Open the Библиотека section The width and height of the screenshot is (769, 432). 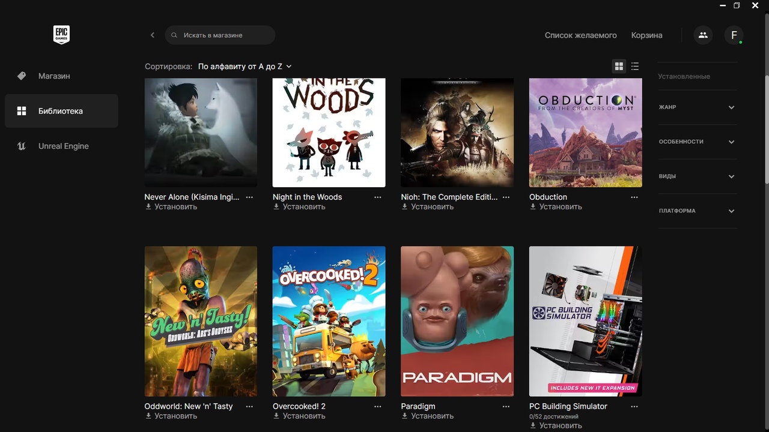click(61, 111)
